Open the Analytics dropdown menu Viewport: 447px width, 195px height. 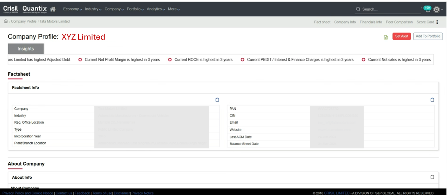coord(155,9)
